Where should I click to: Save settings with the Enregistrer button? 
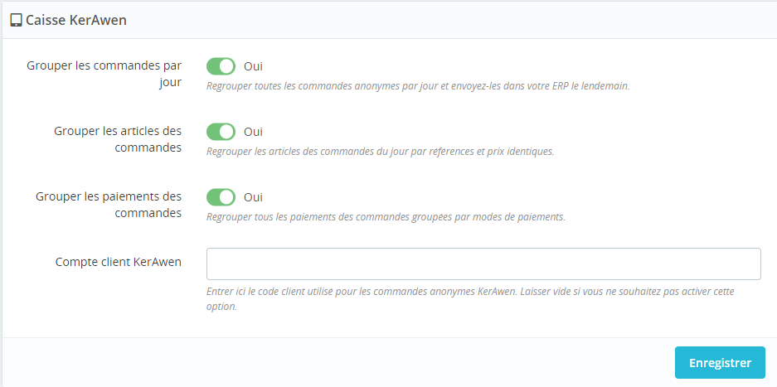(x=720, y=363)
